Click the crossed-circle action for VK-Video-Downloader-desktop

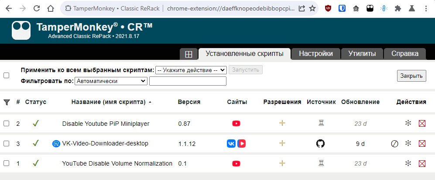(394, 144)
